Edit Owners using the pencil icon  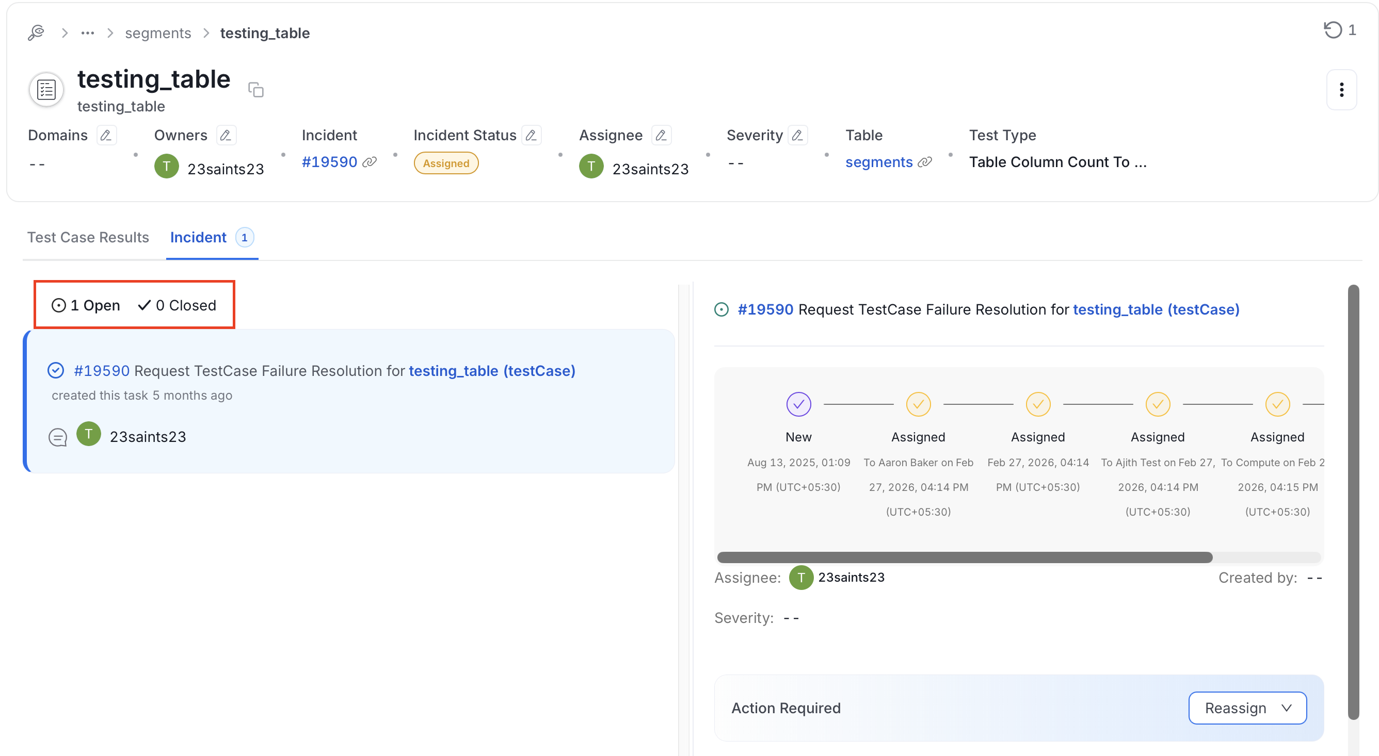(x=226, y=135)
